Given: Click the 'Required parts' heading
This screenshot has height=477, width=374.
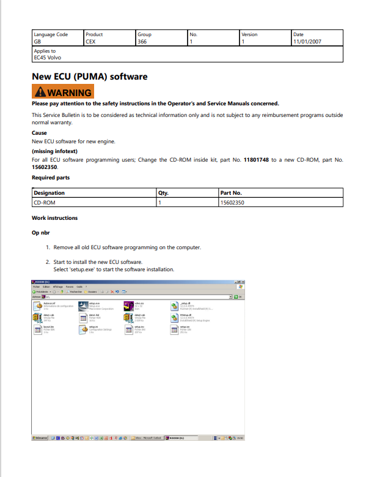Looking at the screenshot, I should click(51, 178).
